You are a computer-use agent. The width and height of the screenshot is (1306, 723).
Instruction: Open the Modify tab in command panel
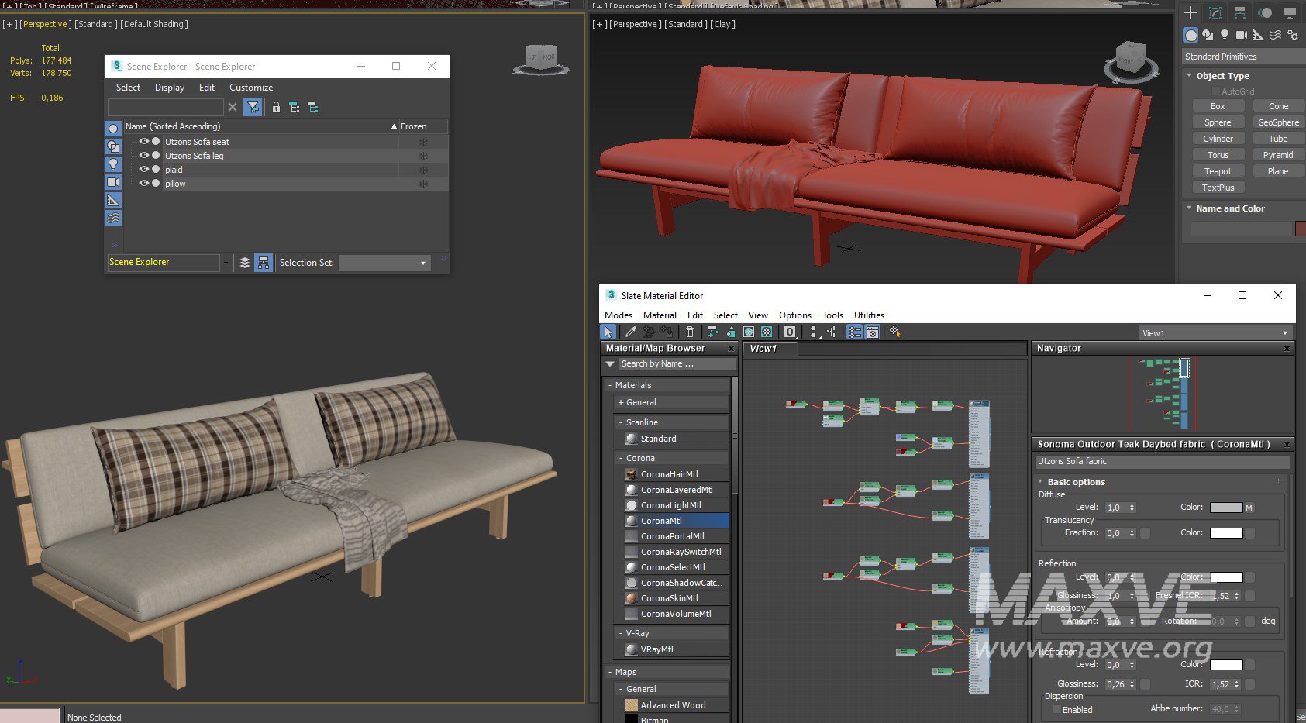point(1215,12)
